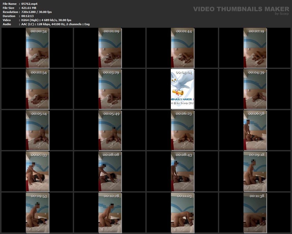The image size is (292, 234).
Task: Select the thumbnail stamped 00:05:49
Action: pyautogui.click(x=110, y=130)
